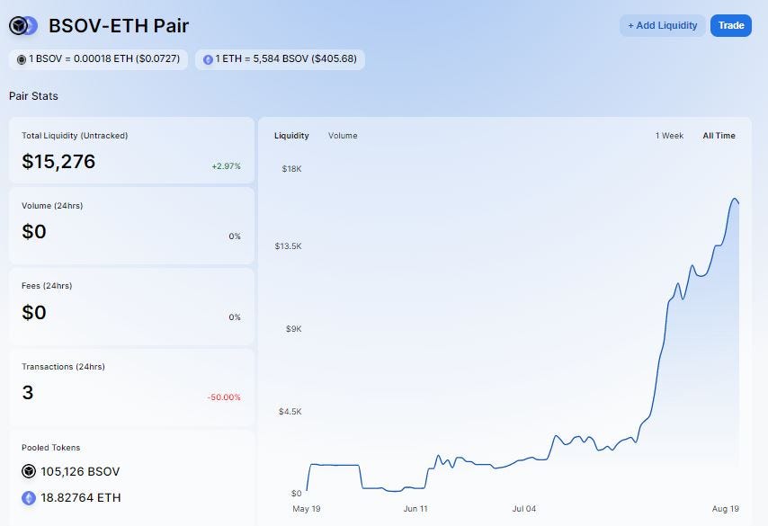Screen dimensions: 768x526
Task: Select the All Time range
Action: pyautogui.click(x=719, y=136)
